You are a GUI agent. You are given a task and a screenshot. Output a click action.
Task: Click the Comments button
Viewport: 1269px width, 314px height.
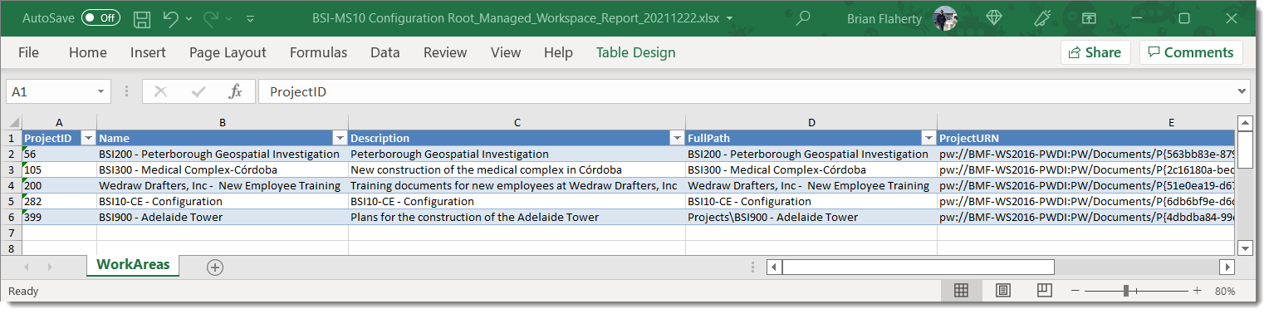1191,52
